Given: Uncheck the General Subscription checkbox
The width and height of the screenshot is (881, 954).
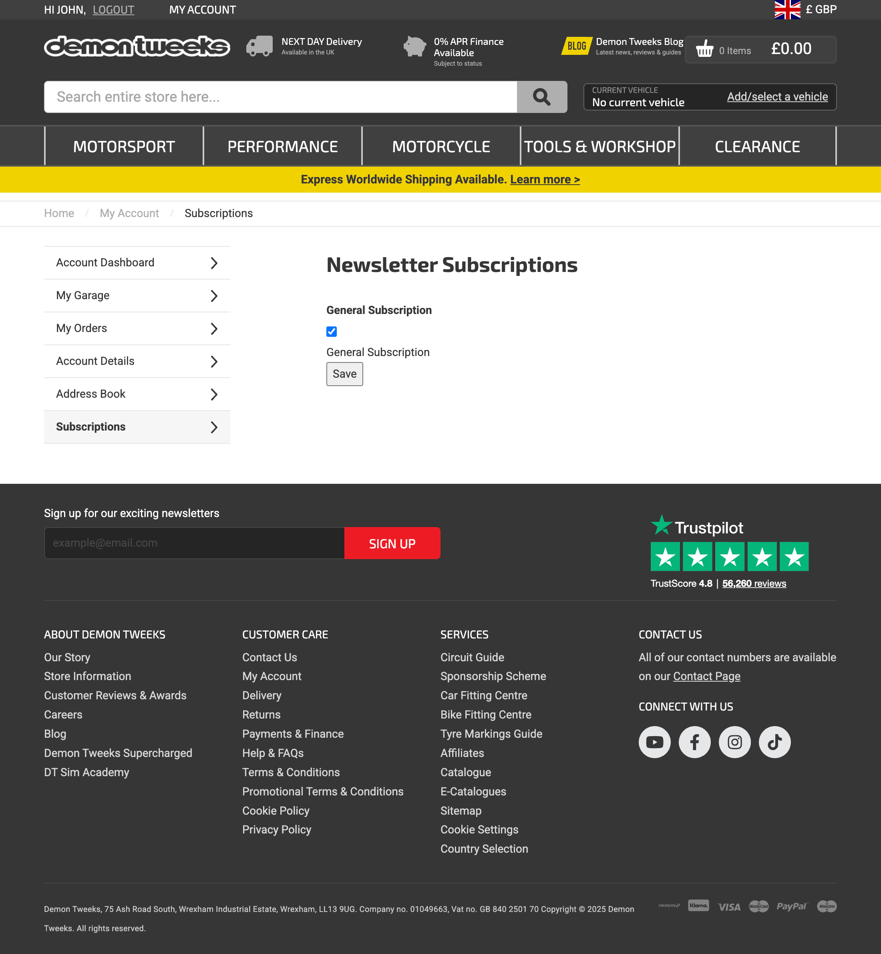Looking at the screenshot, I should pos(331,331).
